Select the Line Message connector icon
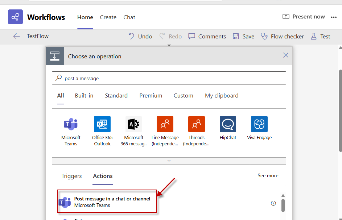This screenshot has width=342, height=220. 165,124
